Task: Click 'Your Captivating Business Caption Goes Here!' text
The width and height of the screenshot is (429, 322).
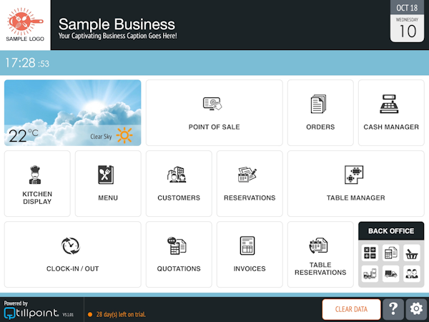Action: 118,36
